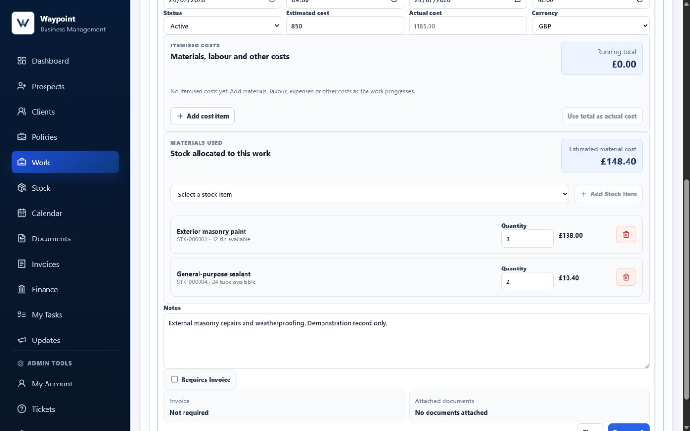This screenshot has height=431, width=690.
Task: Open the Finance page
Action: click(x=65, y=289)
